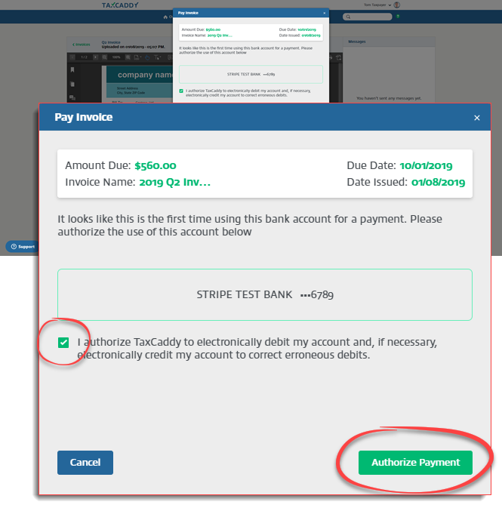
Task: Open the page thumbnails sidebar panel
Action: coord(72,84)
